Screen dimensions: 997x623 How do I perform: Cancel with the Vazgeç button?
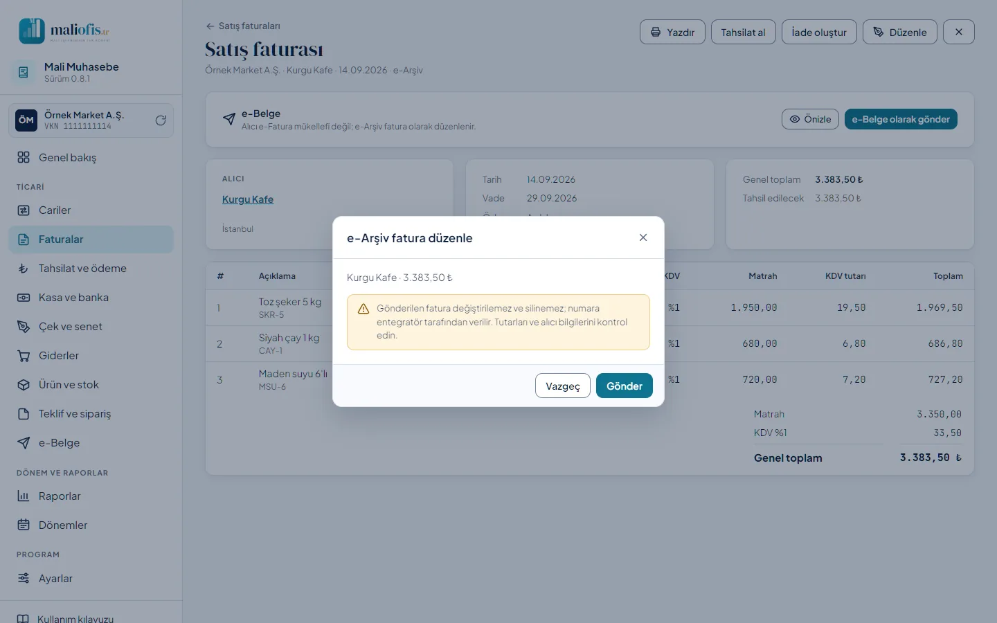pos(563,386)
